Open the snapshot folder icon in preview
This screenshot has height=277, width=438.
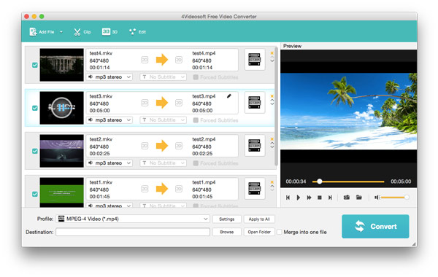click(x=359, y=198)
